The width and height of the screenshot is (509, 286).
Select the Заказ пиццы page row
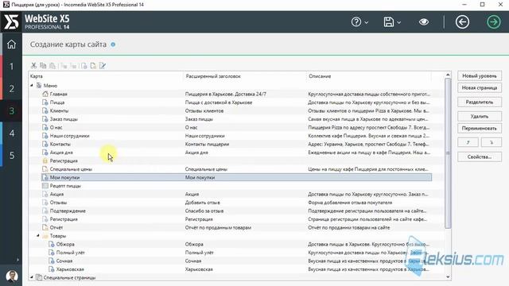point(237,119)
